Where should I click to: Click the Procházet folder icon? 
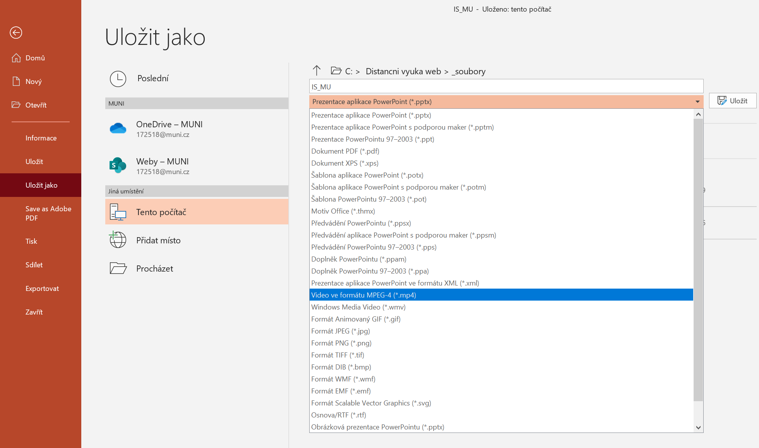118,268
